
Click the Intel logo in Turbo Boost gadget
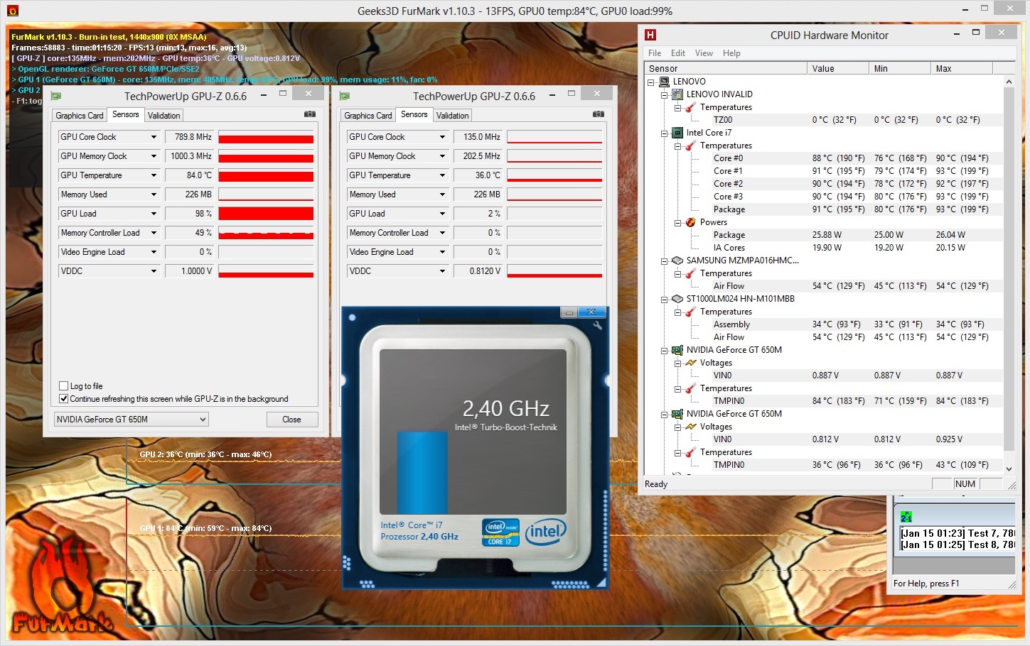(x=546, y=532)
